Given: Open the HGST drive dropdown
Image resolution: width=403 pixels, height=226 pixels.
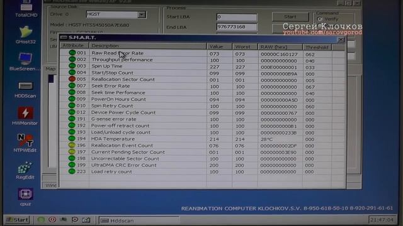Looking at the screenshot, I should [142, 14].
